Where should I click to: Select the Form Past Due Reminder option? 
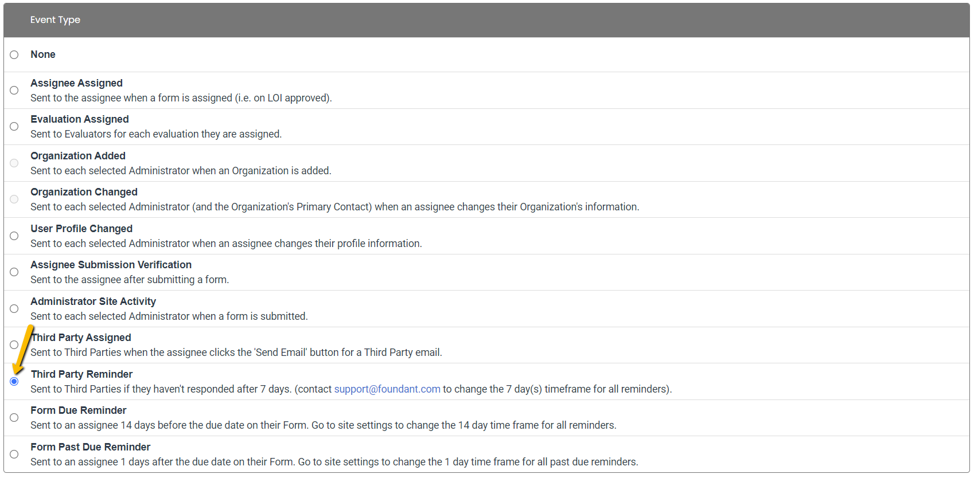coord(14,455)
